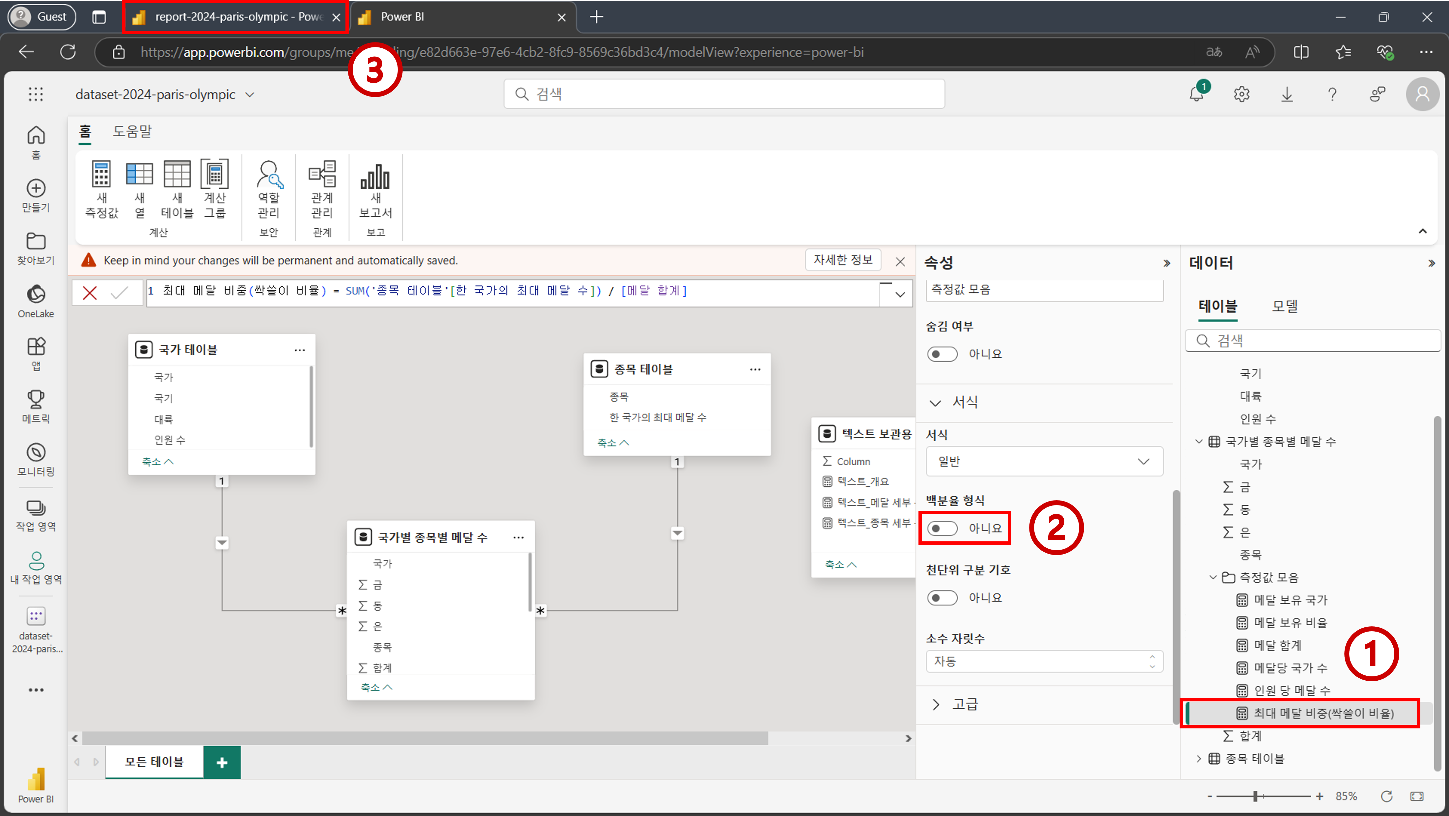Collapse 측정값 모음 folder in data tree
This screenshot has height=816, width=1449.
click(x=1212, y=577)
